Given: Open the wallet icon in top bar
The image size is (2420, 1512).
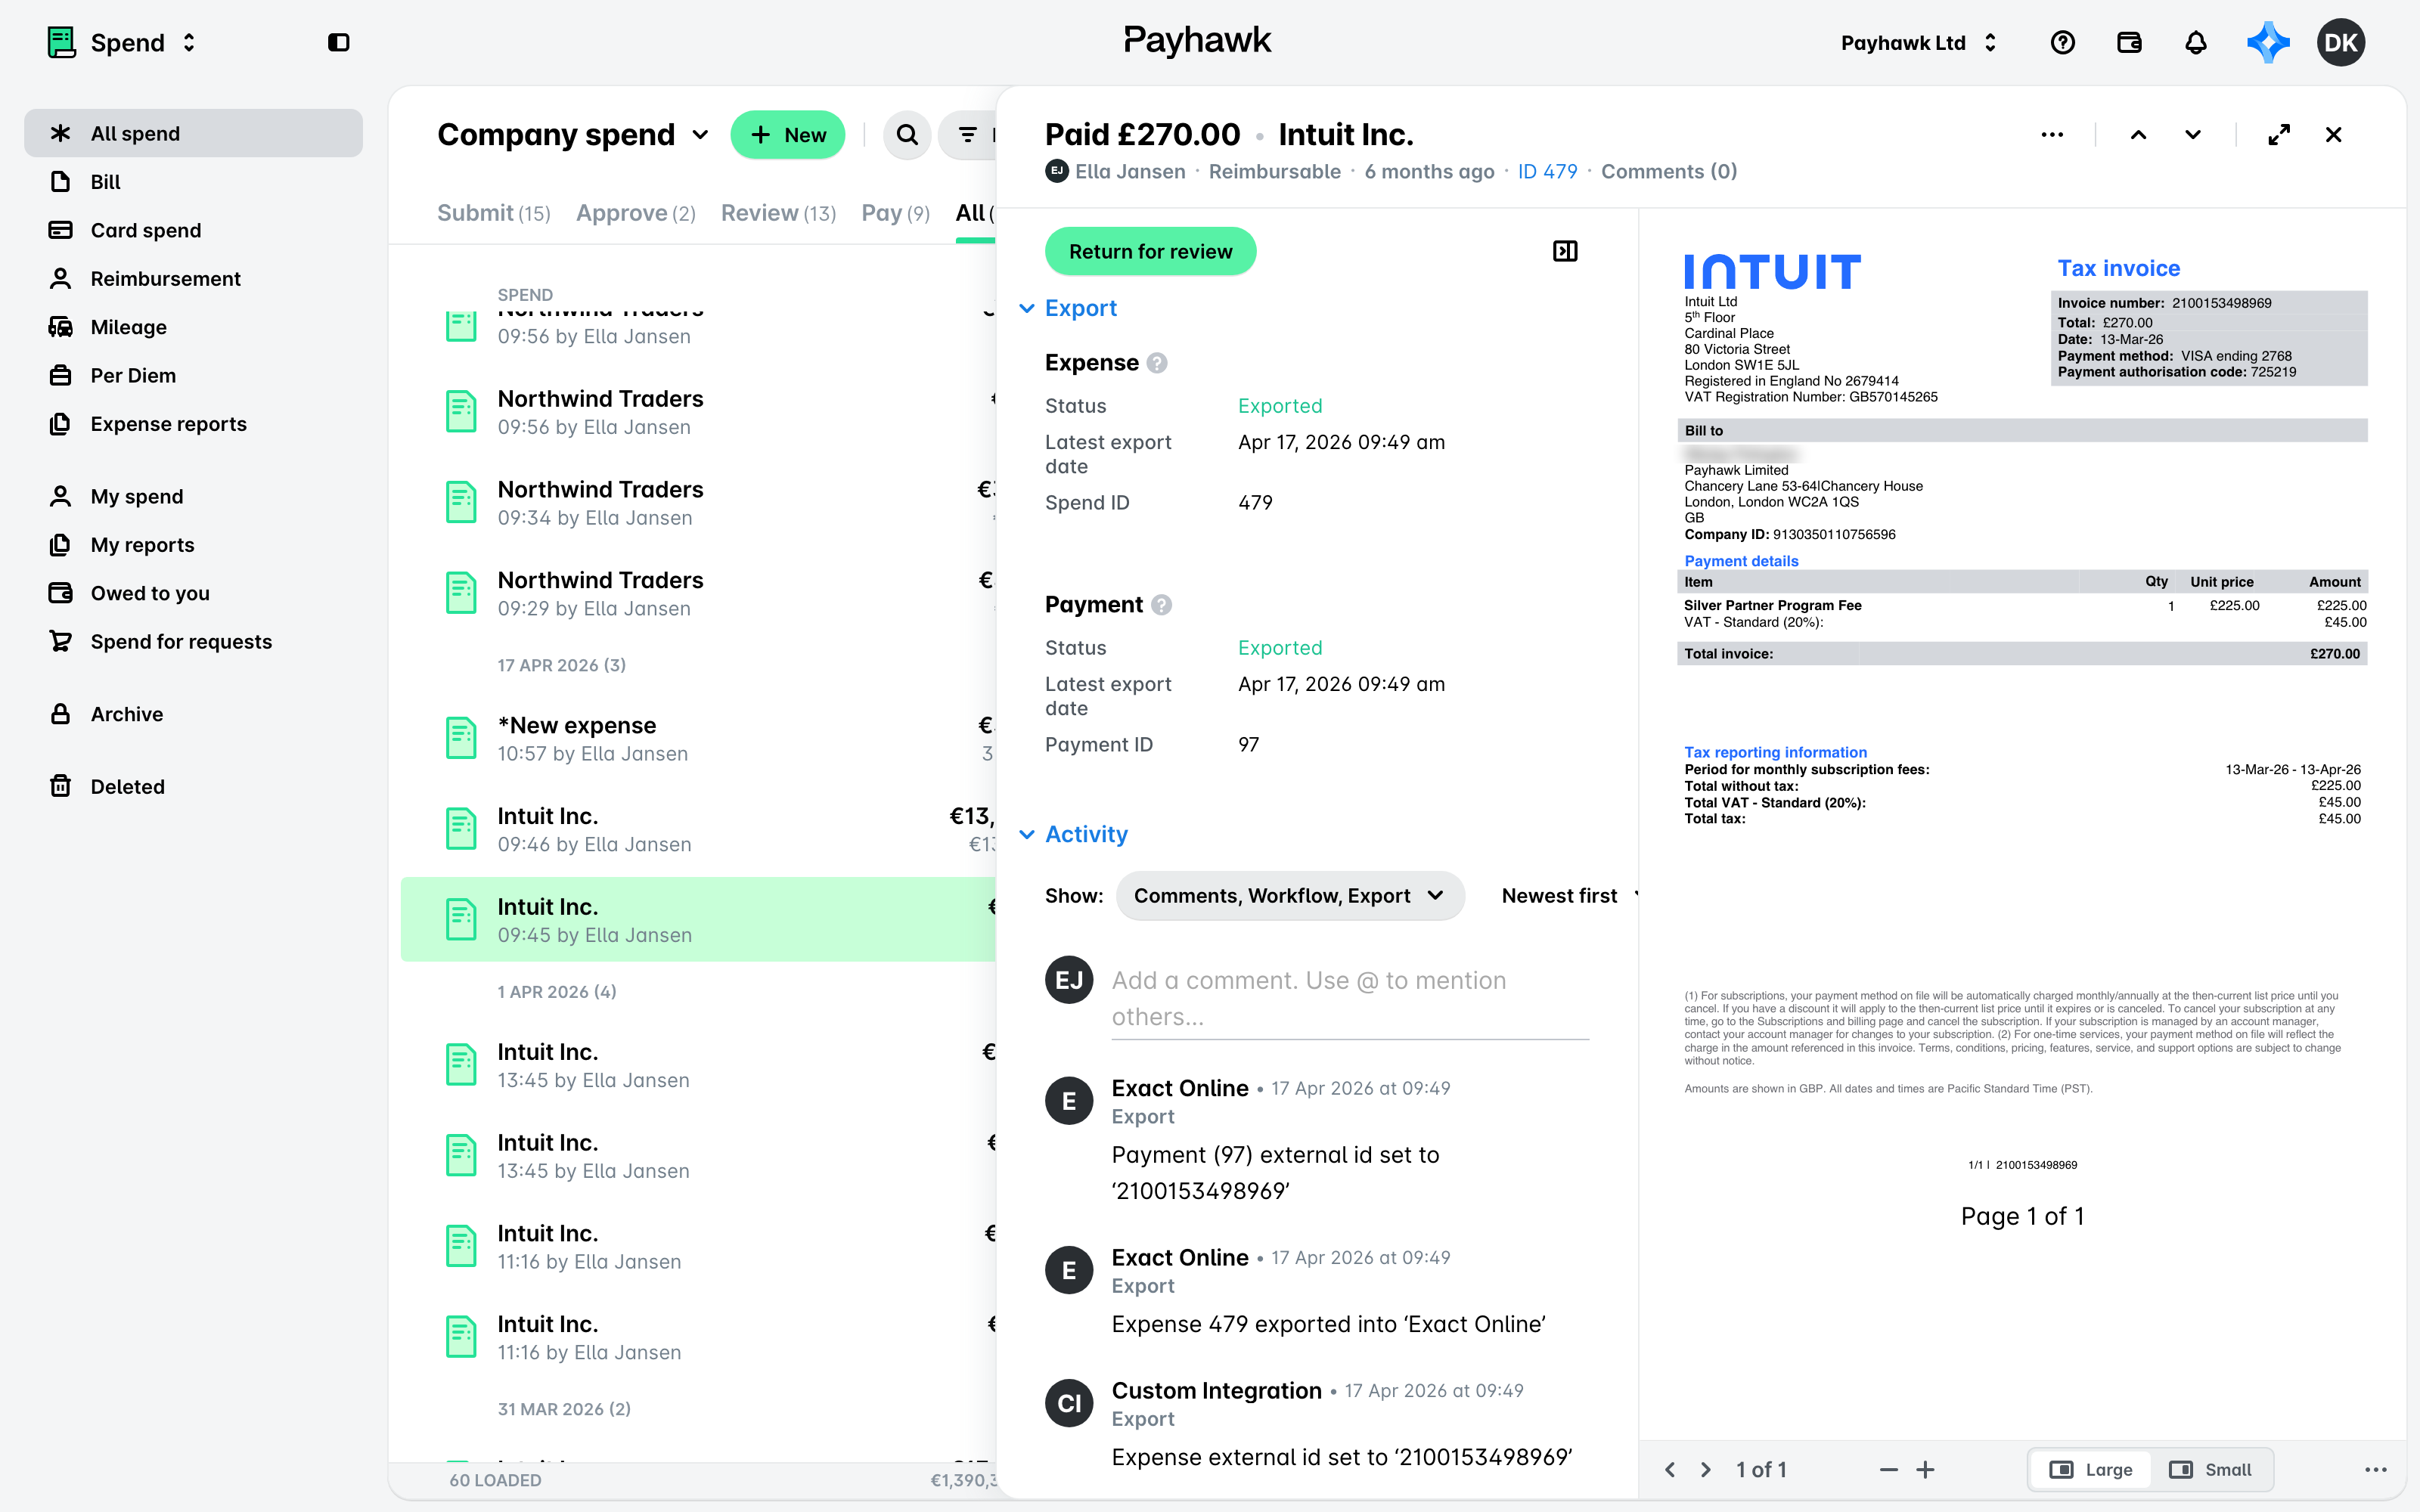Looking at the screenshot, I should pyautogui.click(x=2129, y=42).
